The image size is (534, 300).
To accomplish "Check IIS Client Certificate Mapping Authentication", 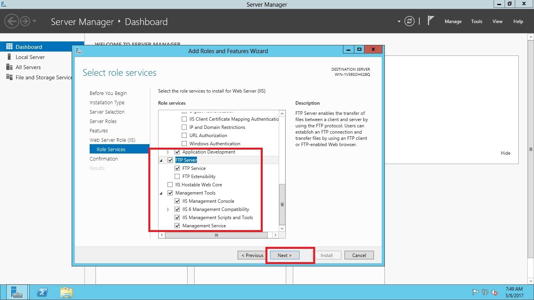I will click(184, 119).
